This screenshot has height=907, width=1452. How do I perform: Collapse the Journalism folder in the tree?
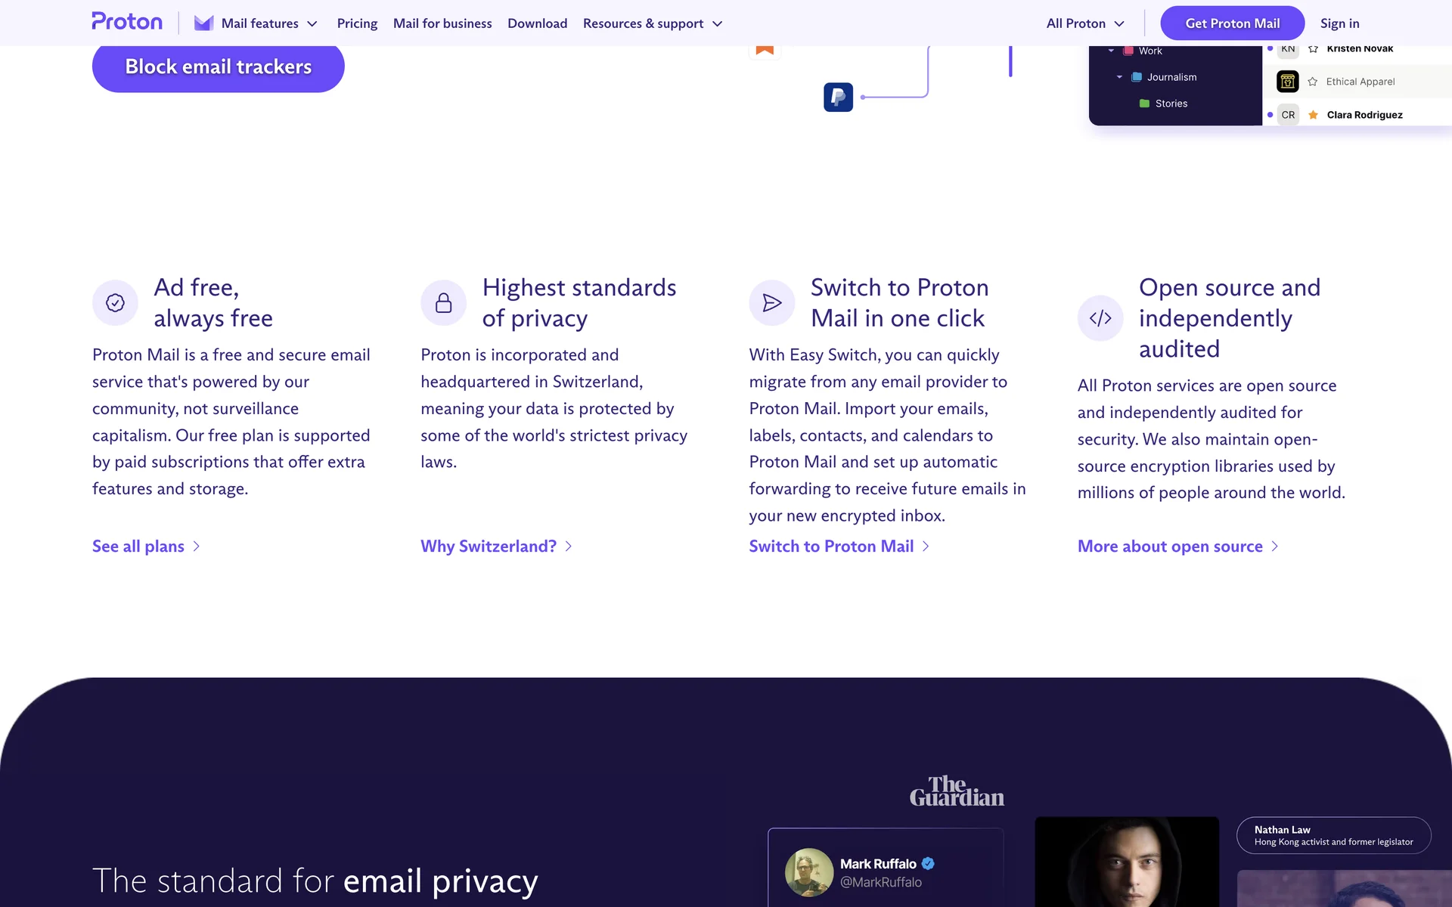[x=1119, y=77]
